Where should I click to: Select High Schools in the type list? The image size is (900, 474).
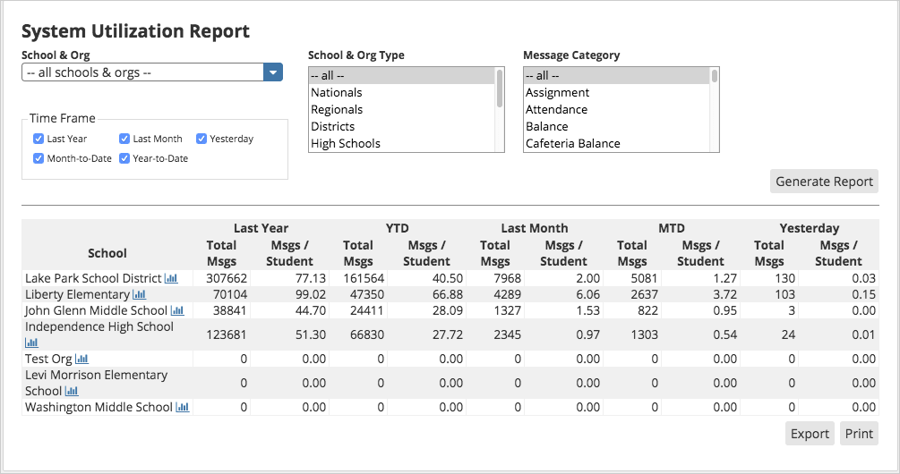point(346,143)
